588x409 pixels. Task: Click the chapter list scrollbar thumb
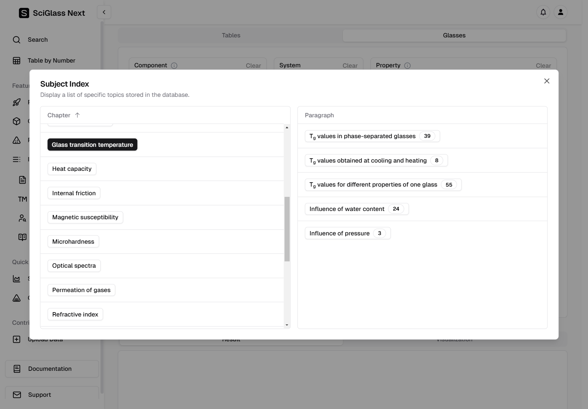pos(287,229)
